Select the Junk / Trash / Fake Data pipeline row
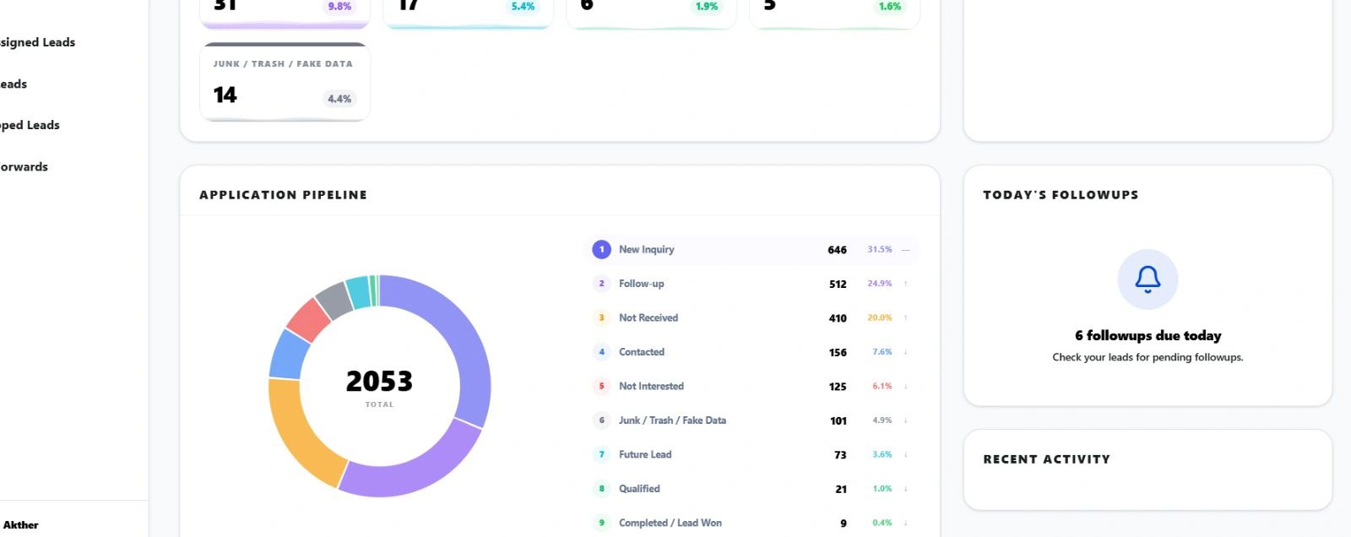 click(x=752, y=420)
